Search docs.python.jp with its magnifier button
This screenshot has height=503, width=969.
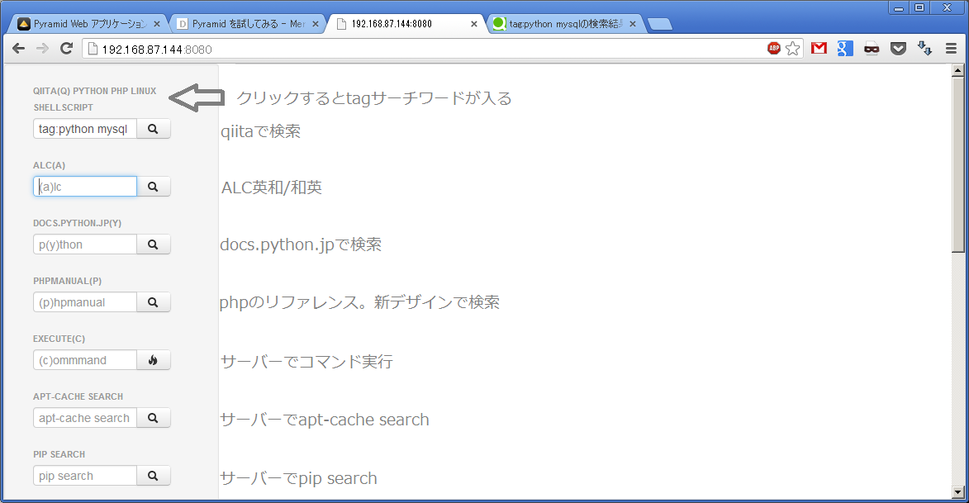(154, 244)
